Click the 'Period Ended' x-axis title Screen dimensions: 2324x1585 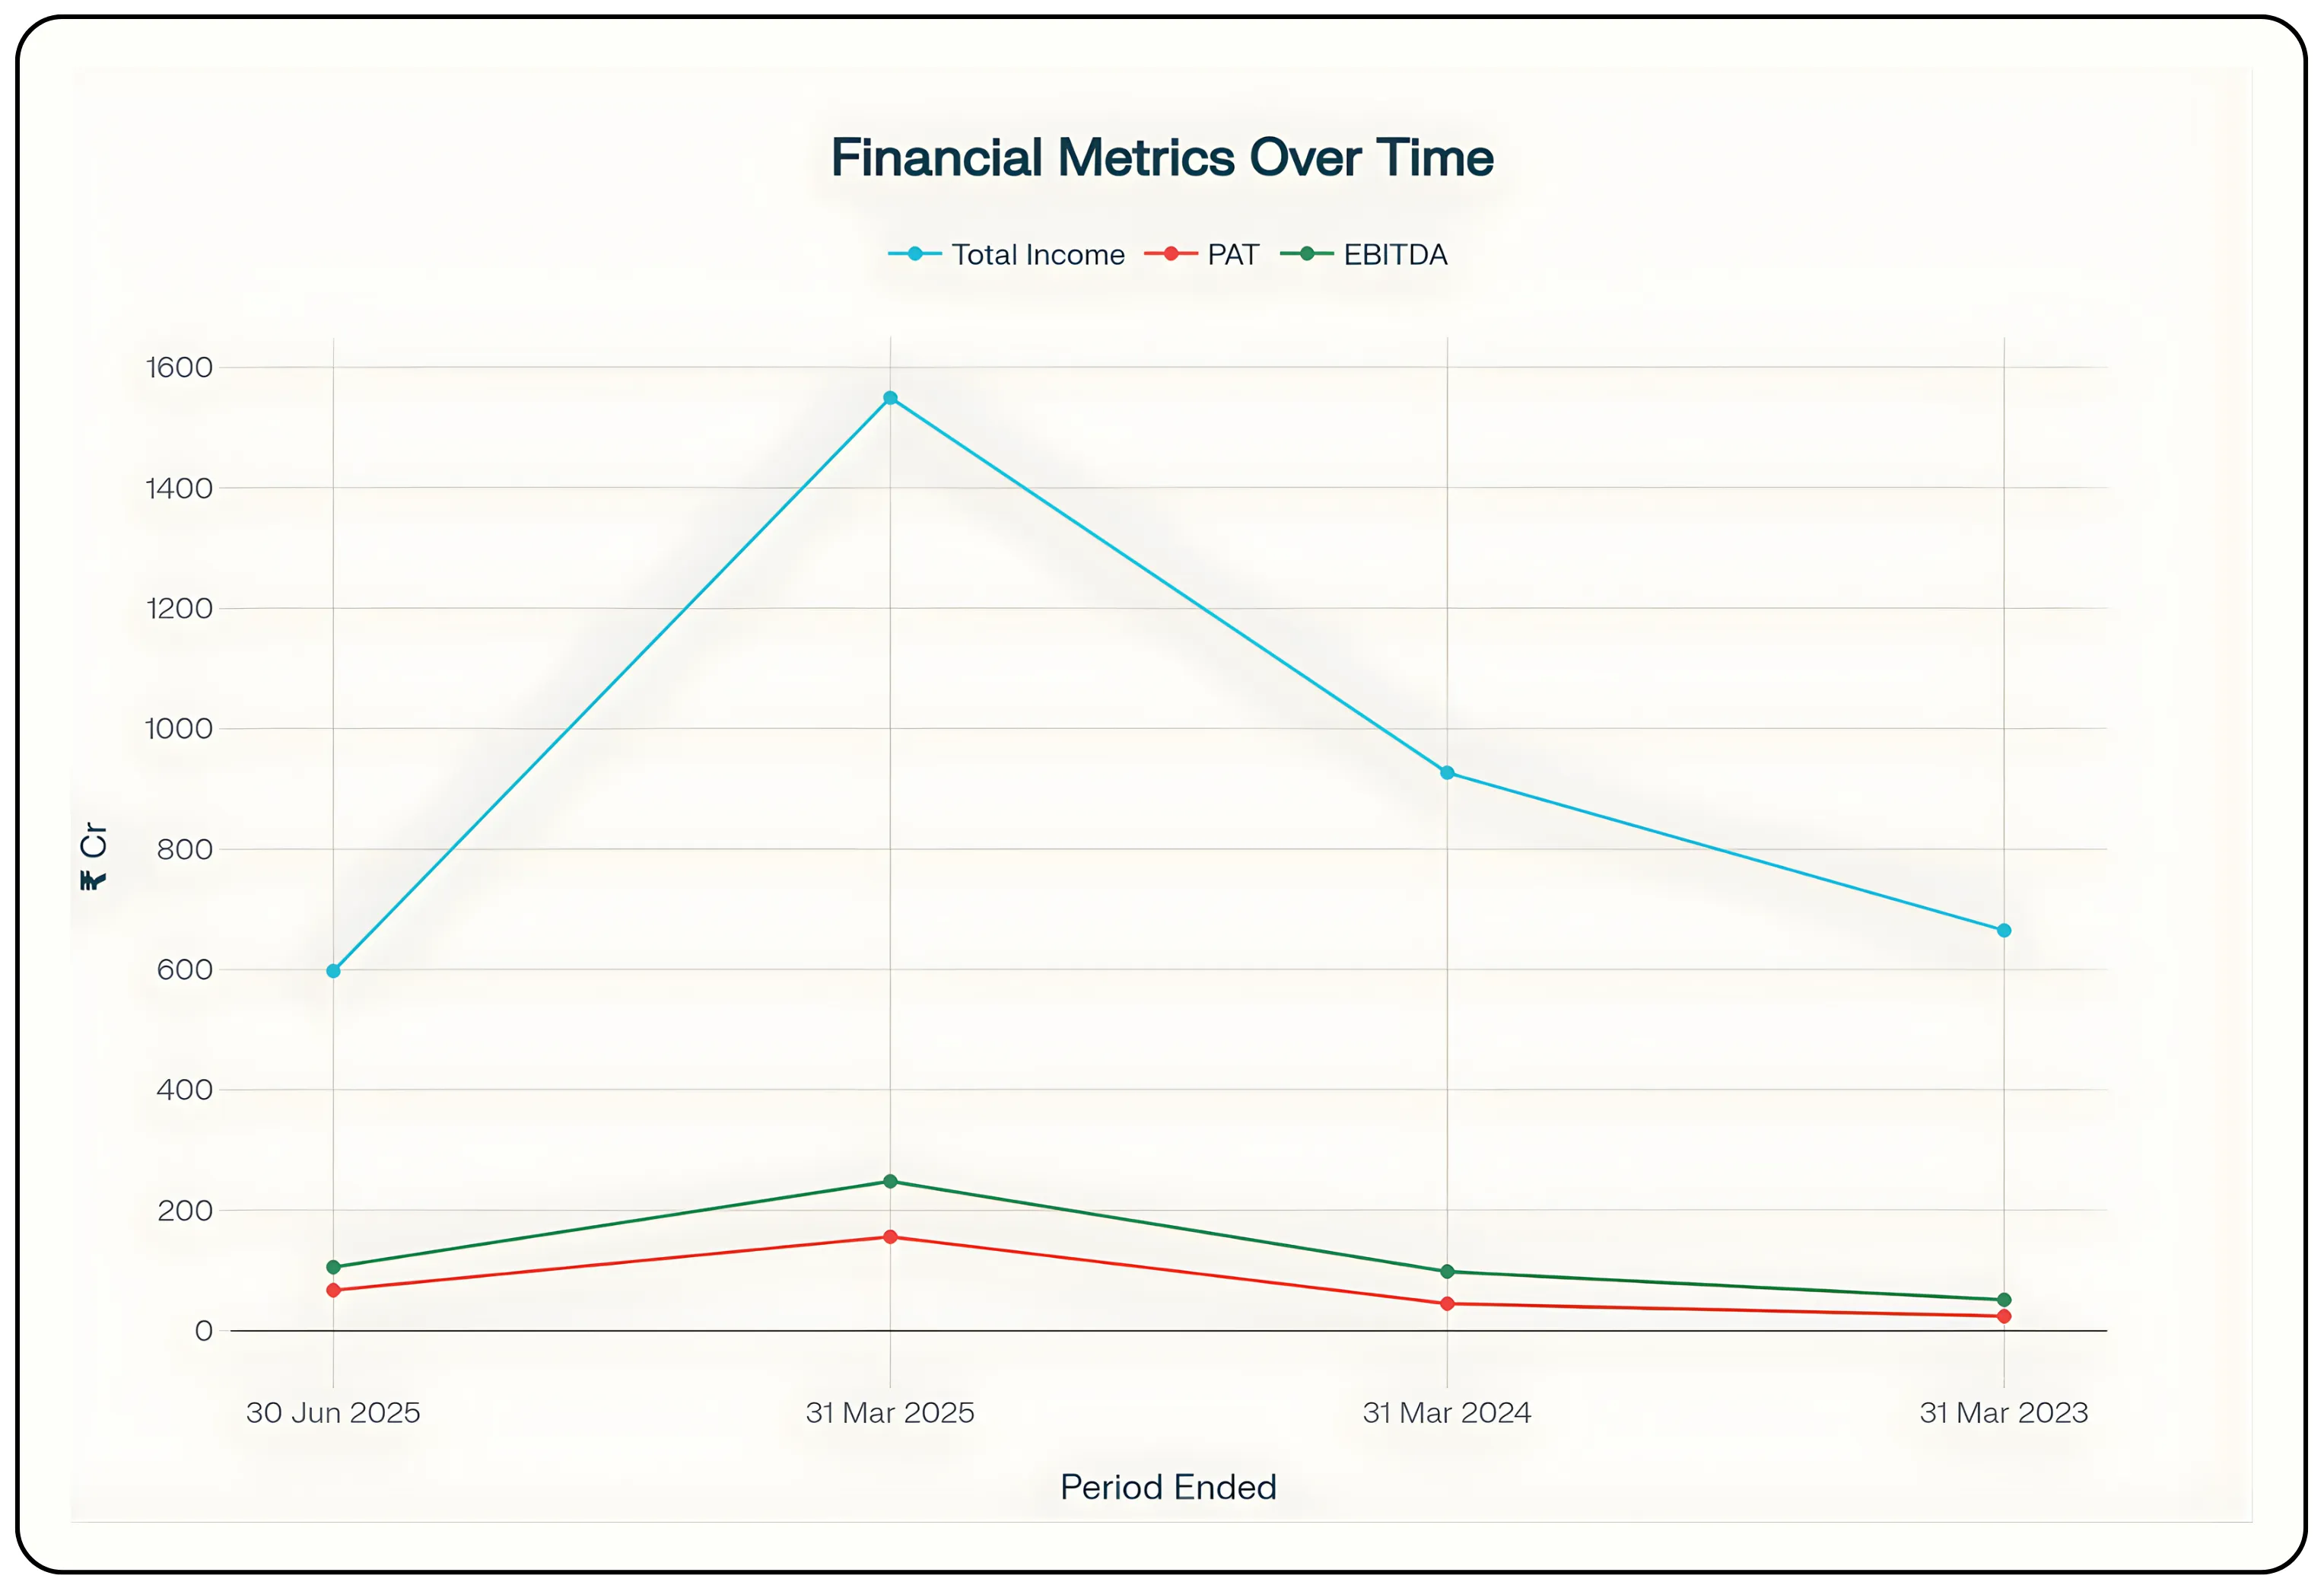point(1168,1487)
